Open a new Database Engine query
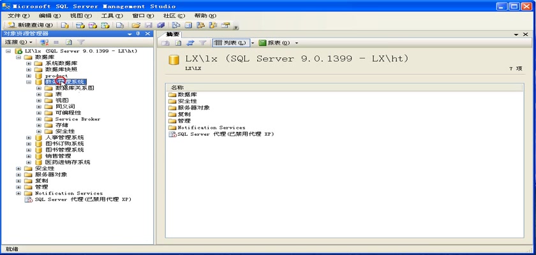The width and height of the screenshot is (536, 255). (64, 25)
